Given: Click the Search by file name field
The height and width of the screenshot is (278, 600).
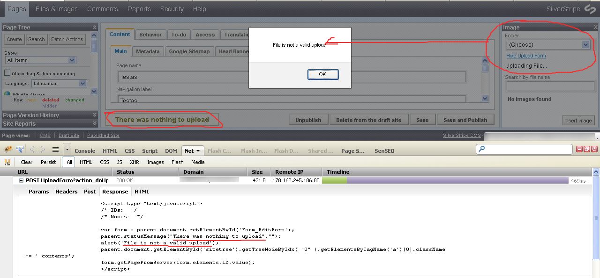Looking at the screenshot, I should [x=550, y=86].
